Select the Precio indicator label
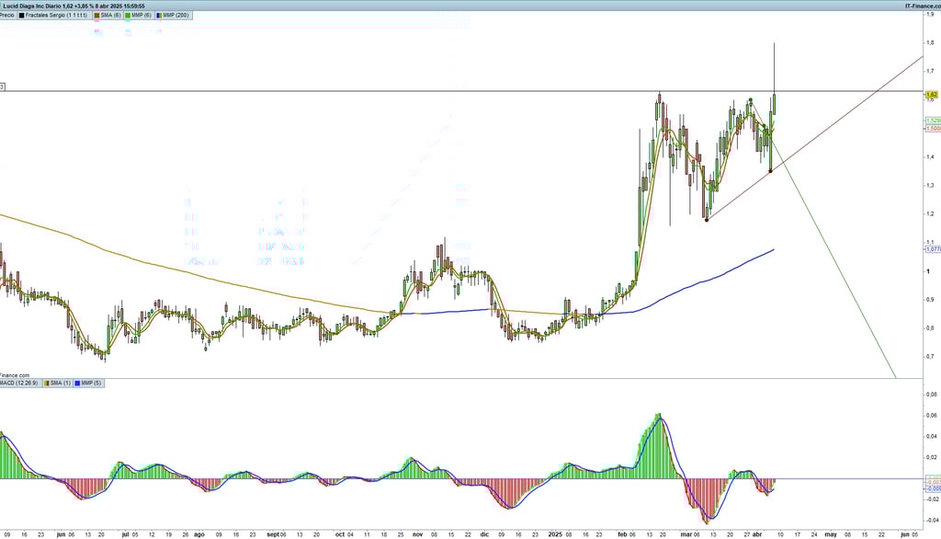This screenshot has height=539, width=941. (x=7, y=15)
